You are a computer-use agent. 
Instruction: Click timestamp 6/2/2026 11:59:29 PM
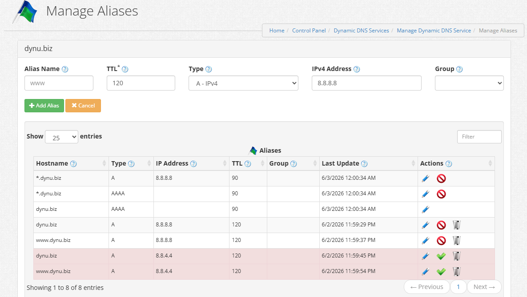[349, 225]
